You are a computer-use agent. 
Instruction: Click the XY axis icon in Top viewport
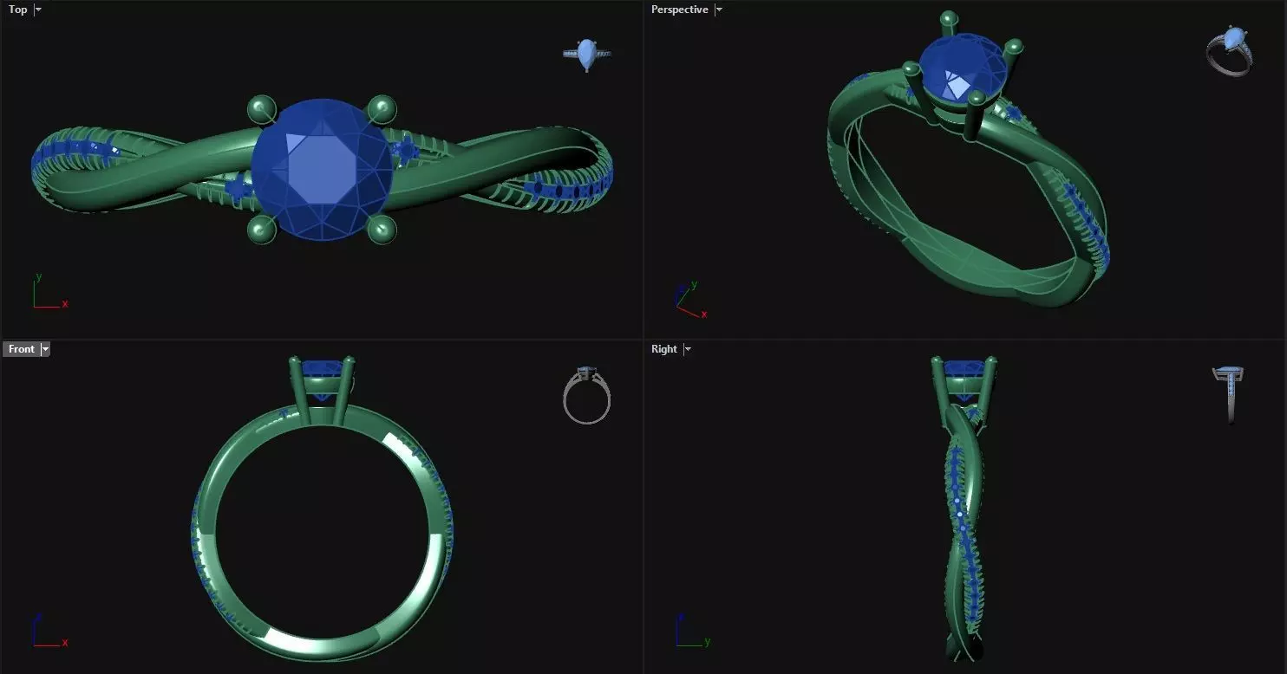(49, 291)
